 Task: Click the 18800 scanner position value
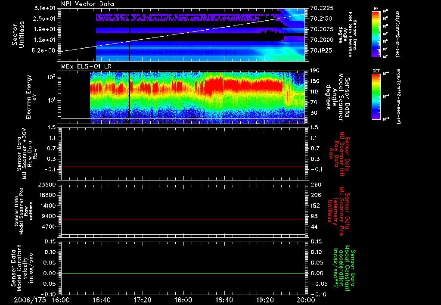click(x=47, y=195)
